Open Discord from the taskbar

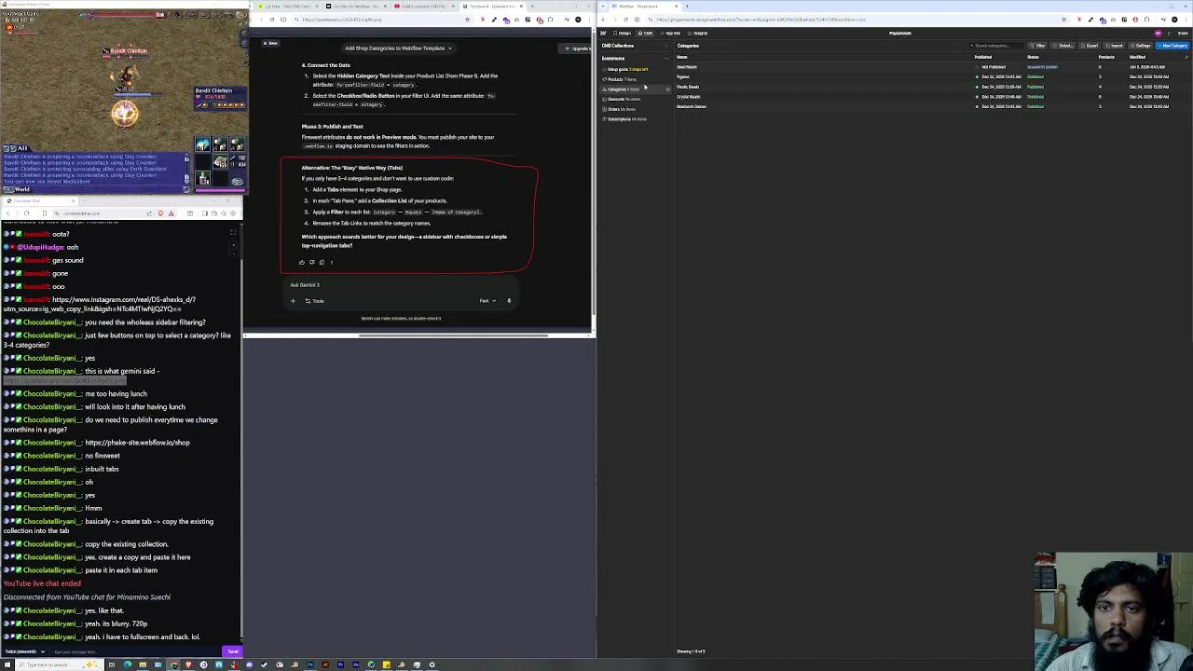coord(249,664)
